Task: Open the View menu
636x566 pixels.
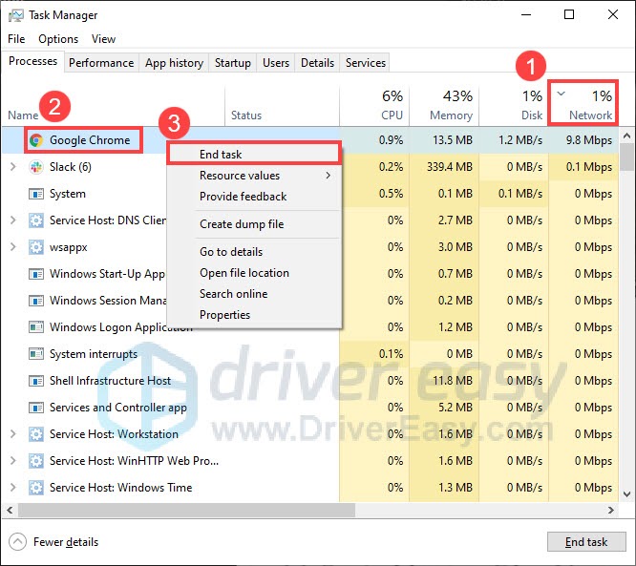Action: 103,39
